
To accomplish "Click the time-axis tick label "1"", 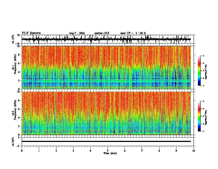I will 39,151.
